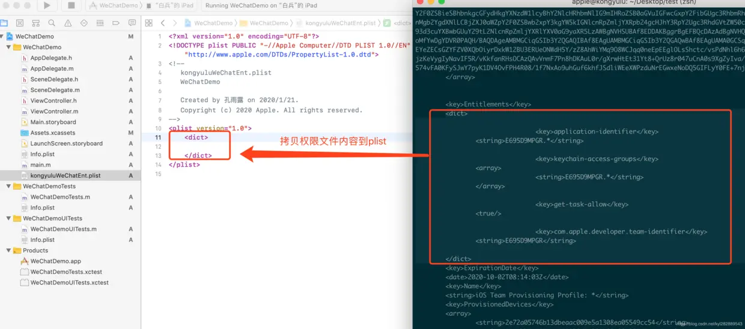Image resolution: width=745 pixels, height=329 pixels.
Task: Select WeChatDemoUITests.xctest product
Action: 70,283
